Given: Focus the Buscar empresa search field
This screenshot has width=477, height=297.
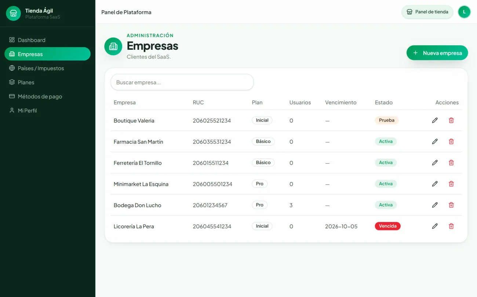Looking at the screenshot, I should [182, 82].
